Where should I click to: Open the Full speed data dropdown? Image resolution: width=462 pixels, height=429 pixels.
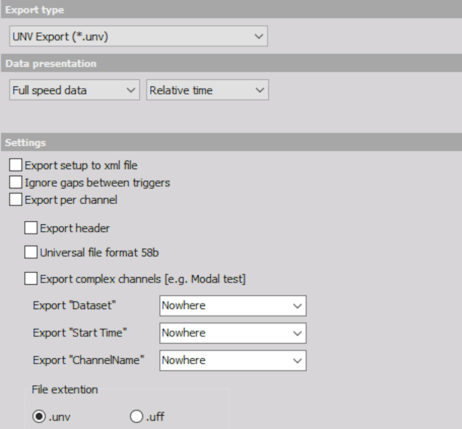(74, 90)
